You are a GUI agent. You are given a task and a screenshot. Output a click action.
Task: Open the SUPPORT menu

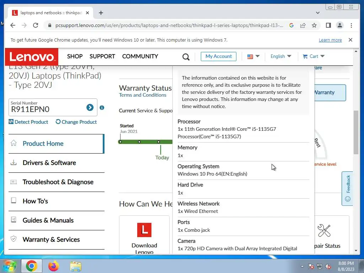[x=102, y=57]
